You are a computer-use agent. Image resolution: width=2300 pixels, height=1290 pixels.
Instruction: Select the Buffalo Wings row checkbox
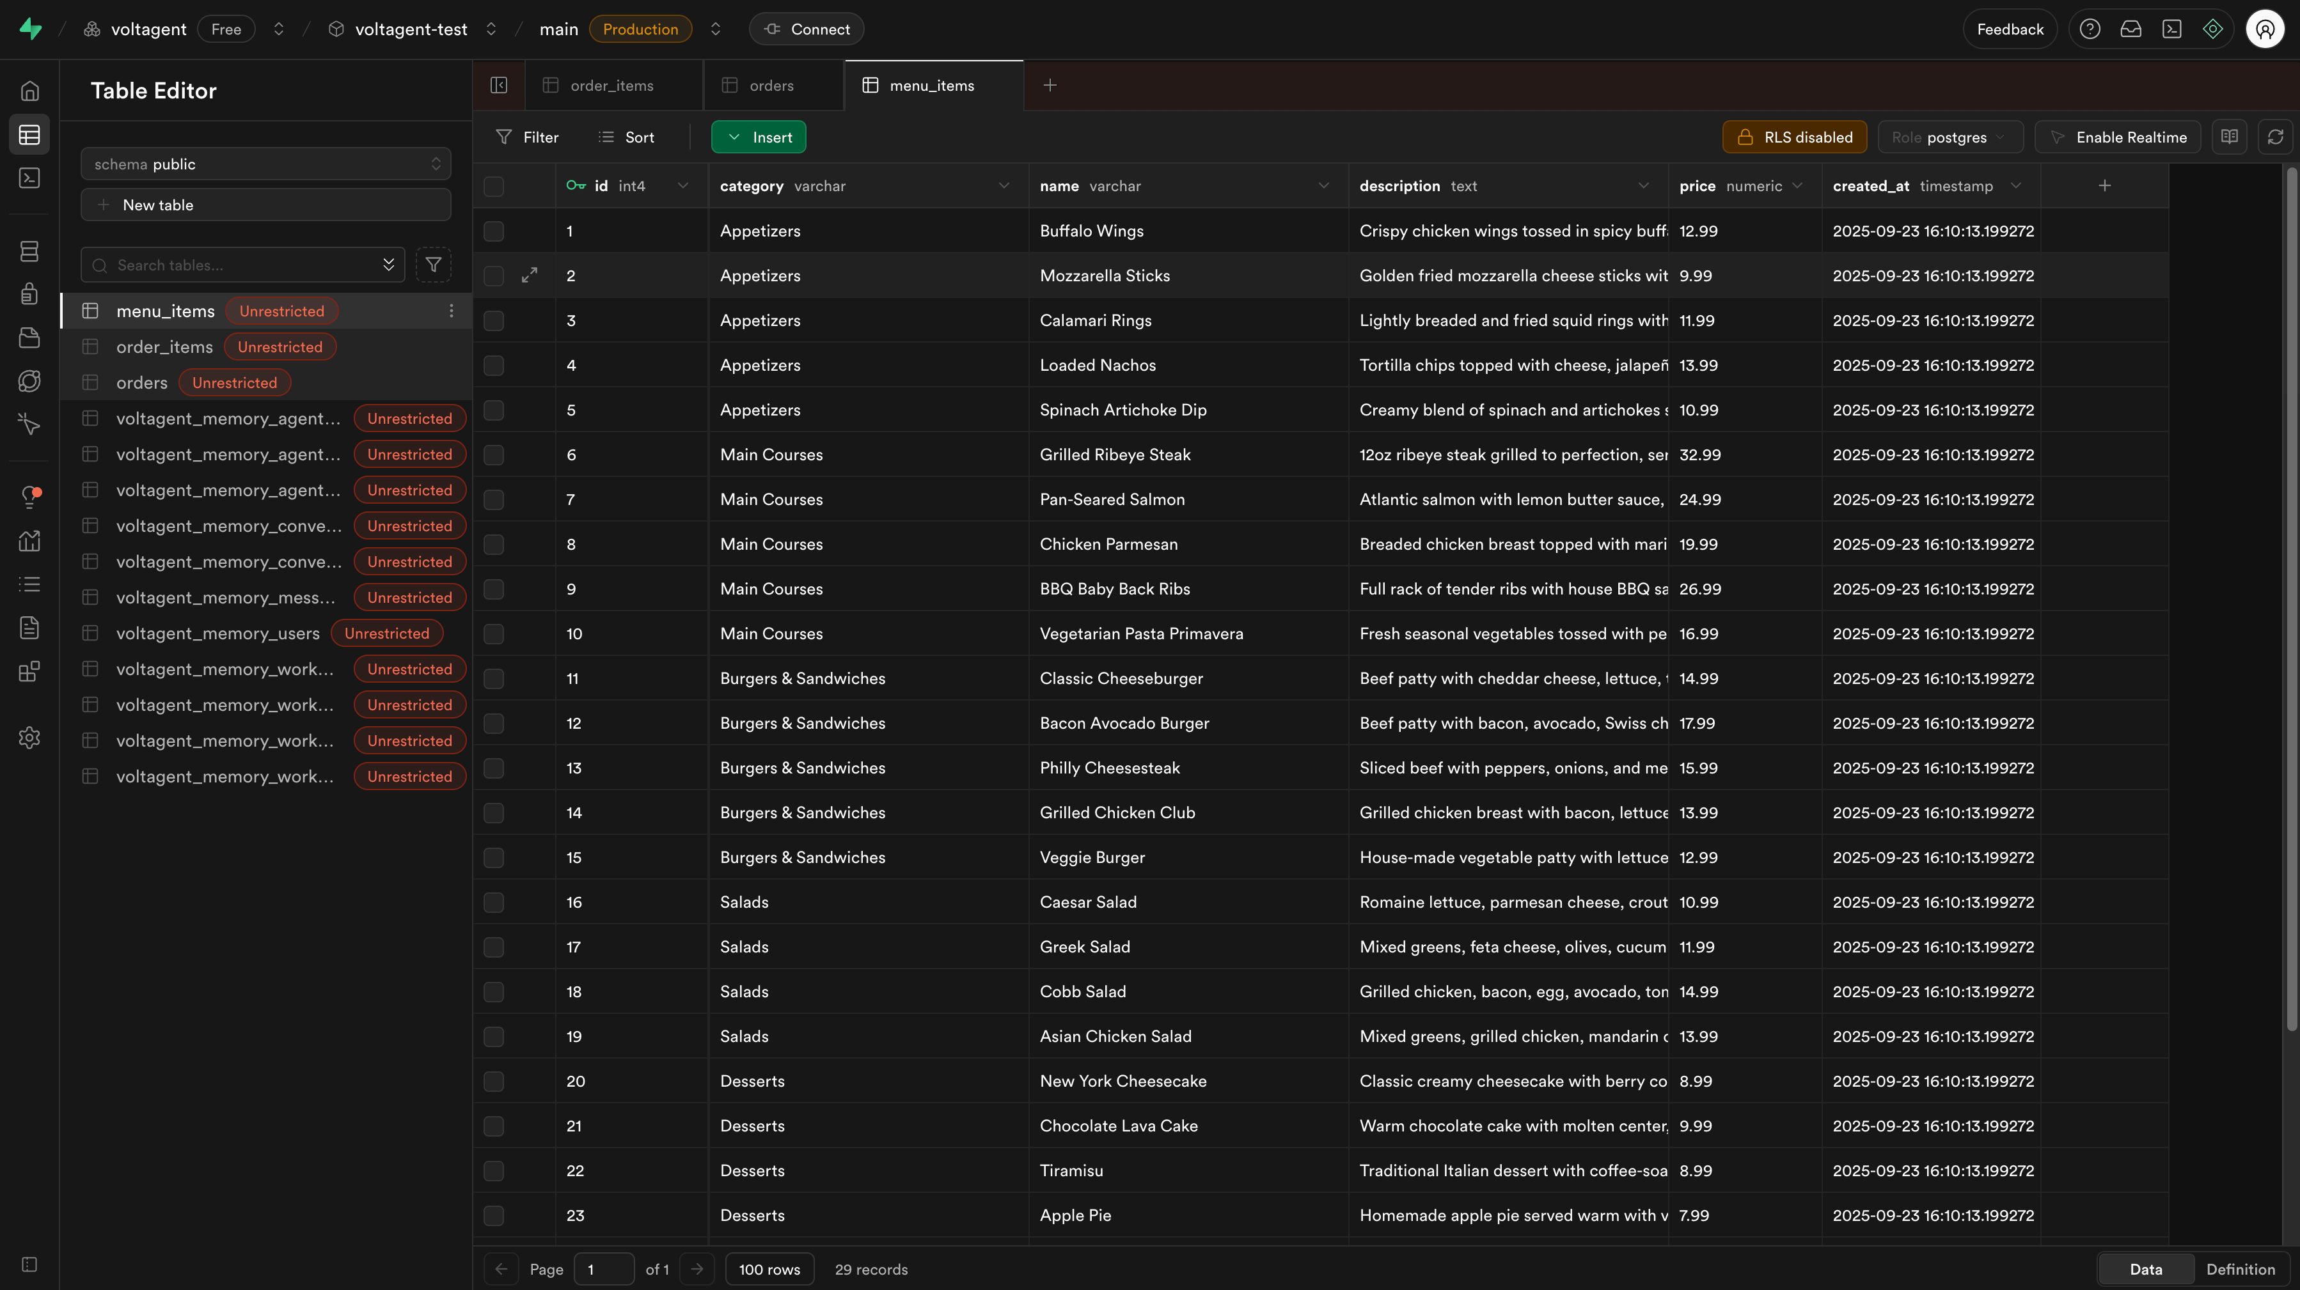494,231
